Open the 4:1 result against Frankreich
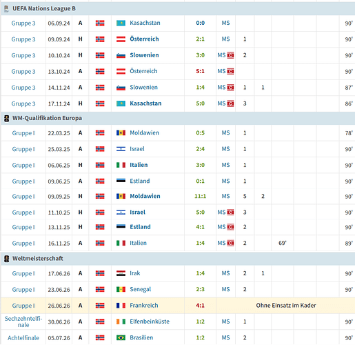 tap(200, 306)
